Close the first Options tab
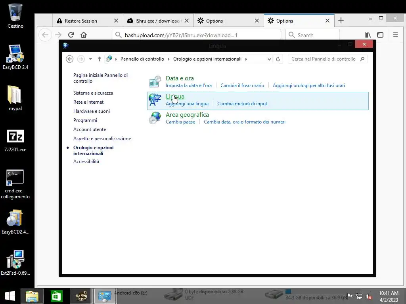Viewport: 406px width, 304px height. tap(257, 21)
